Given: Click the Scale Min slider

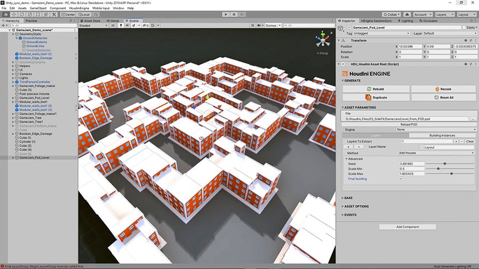Looking at the screenshot, I should [x=450, y=169].
